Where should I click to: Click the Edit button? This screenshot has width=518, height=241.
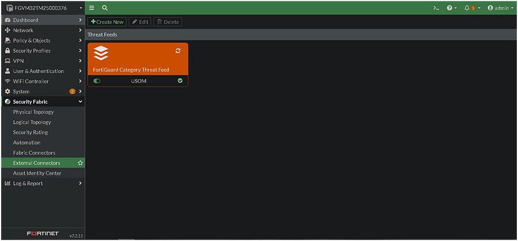click(140, 22)
